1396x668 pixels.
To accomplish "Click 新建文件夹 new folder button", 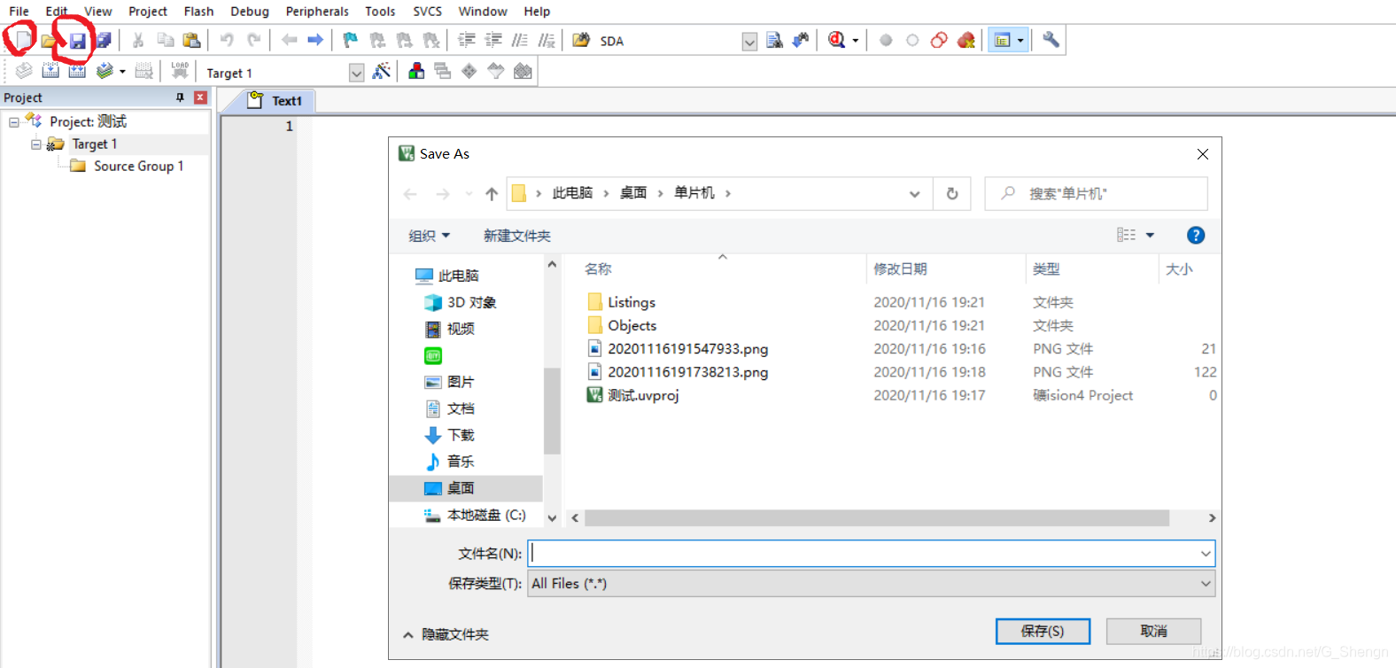I will pyautogui.click(x=517, y=236).
